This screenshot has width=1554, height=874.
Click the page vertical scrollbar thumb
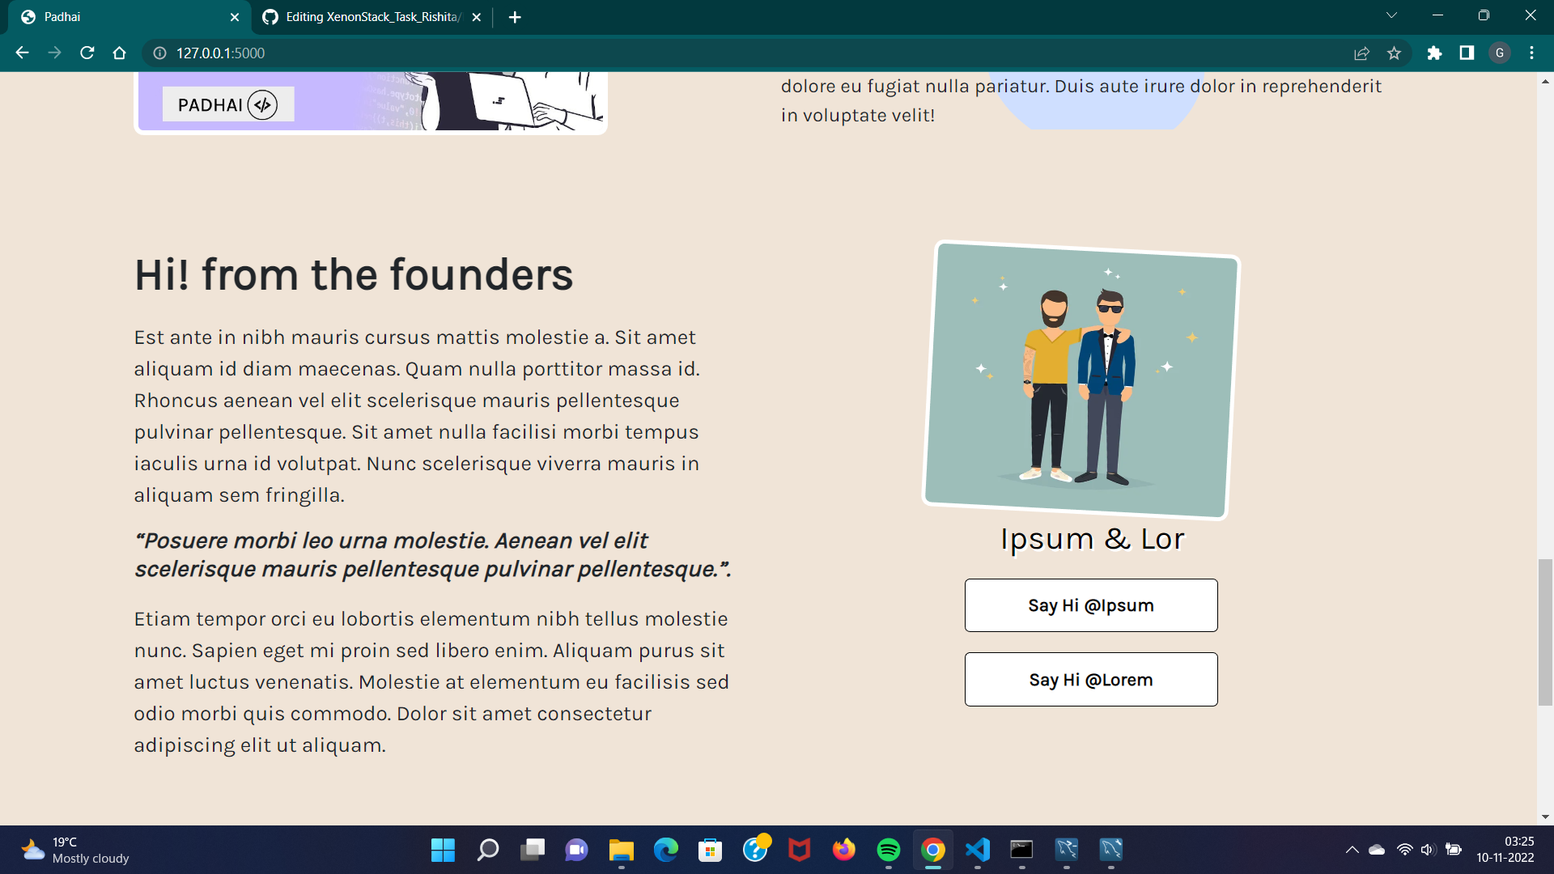click(1545, 631)
